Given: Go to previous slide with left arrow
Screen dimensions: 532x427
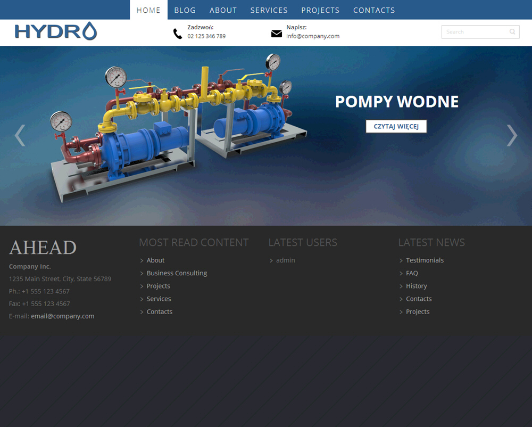Looking at the screenshot, I should [20, 135].
